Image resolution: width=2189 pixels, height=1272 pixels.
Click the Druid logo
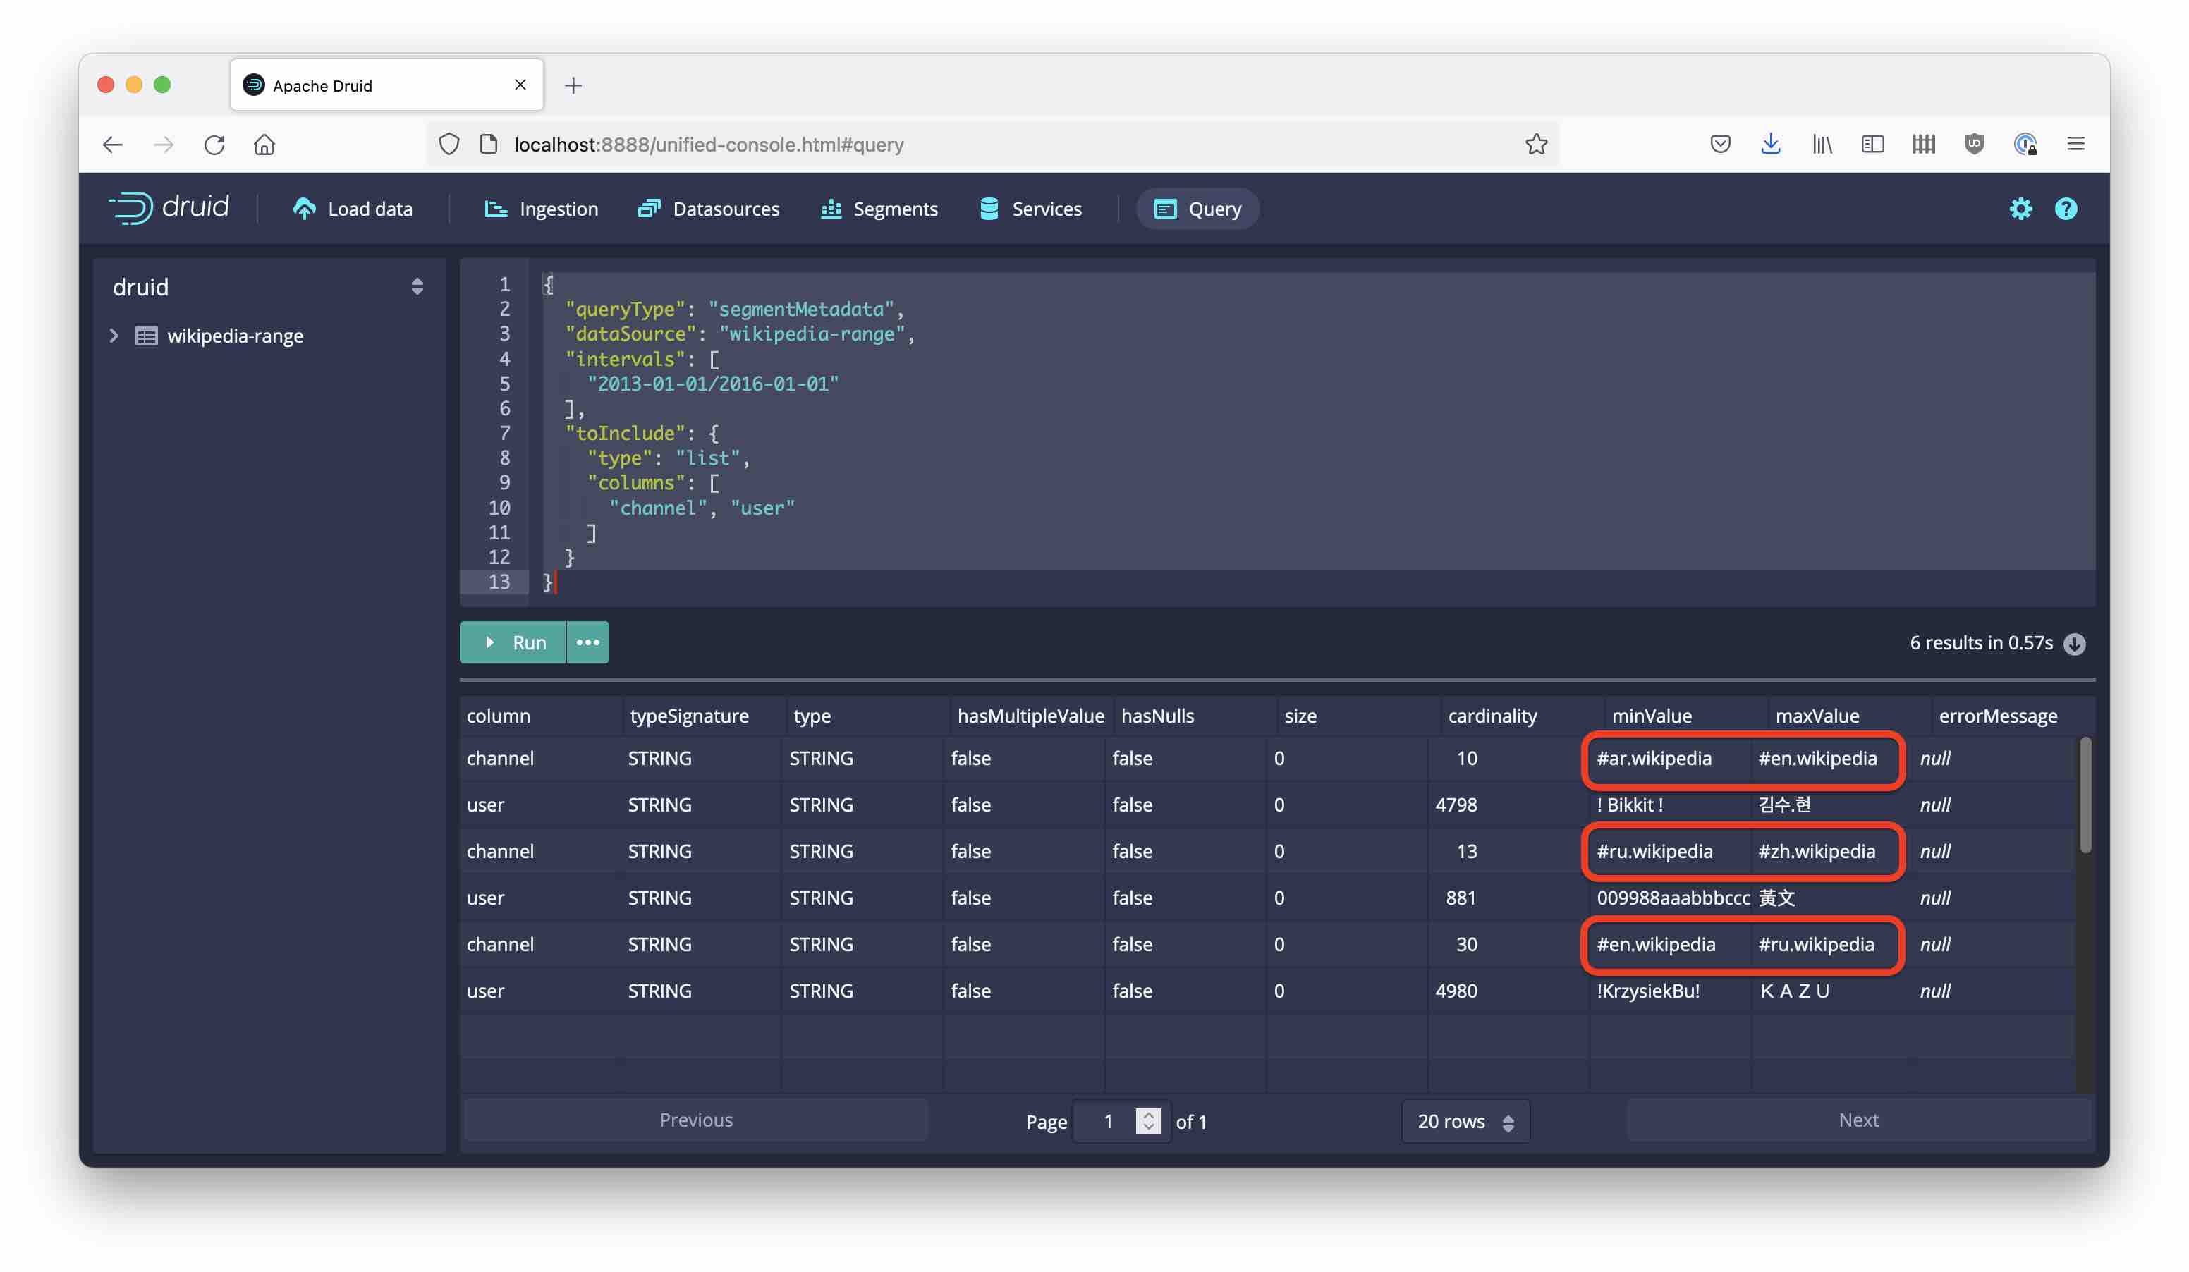pyautogui.click(x=169, y=207)
